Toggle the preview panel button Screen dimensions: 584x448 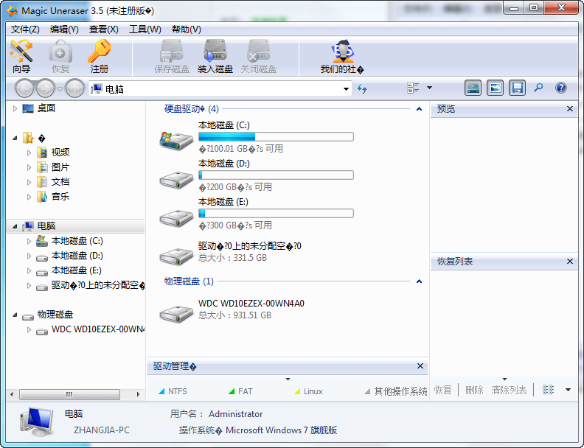495,88
